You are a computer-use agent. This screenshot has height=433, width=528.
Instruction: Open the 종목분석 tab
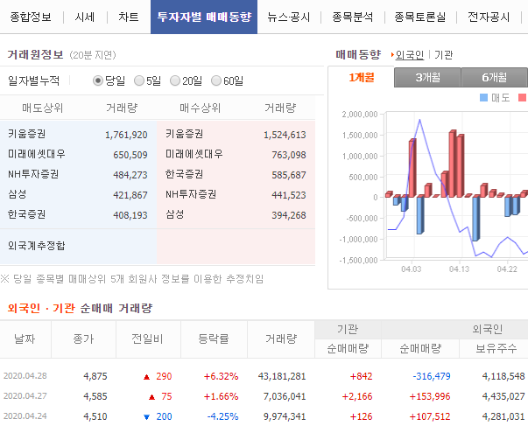coord(353,17)
